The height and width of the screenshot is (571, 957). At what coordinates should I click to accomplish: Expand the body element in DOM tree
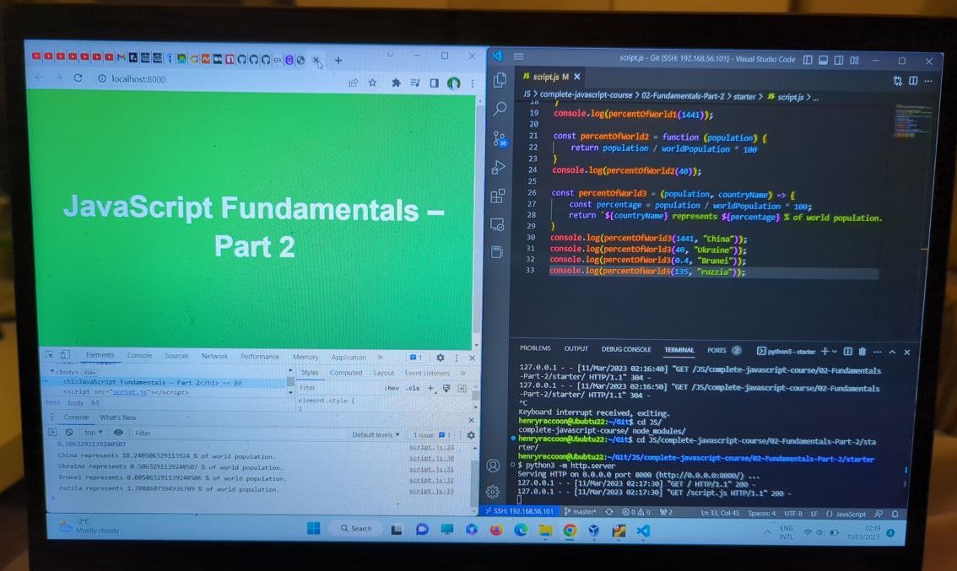click(x=52, y=371)
